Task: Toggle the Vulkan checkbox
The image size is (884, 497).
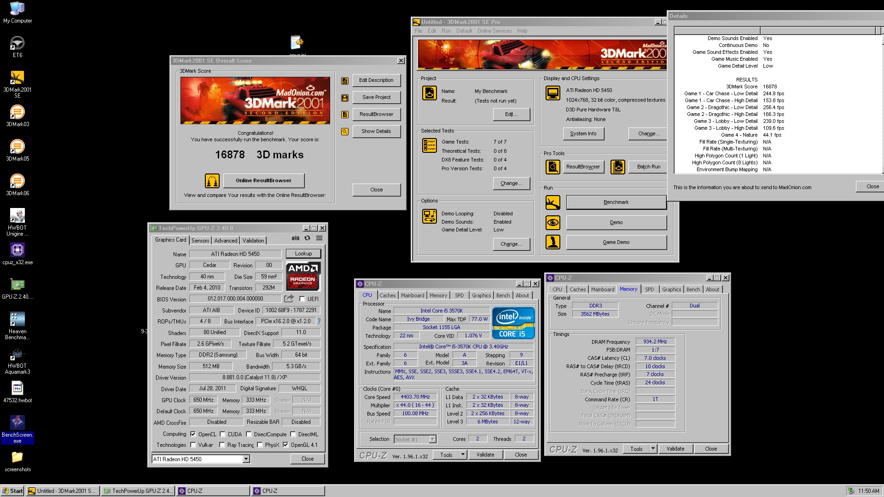Action: point(193,445)
